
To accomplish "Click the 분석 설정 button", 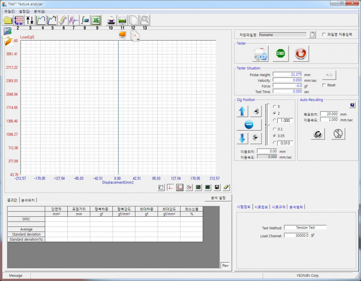I will pyautogui.click(x=218, y=198).
